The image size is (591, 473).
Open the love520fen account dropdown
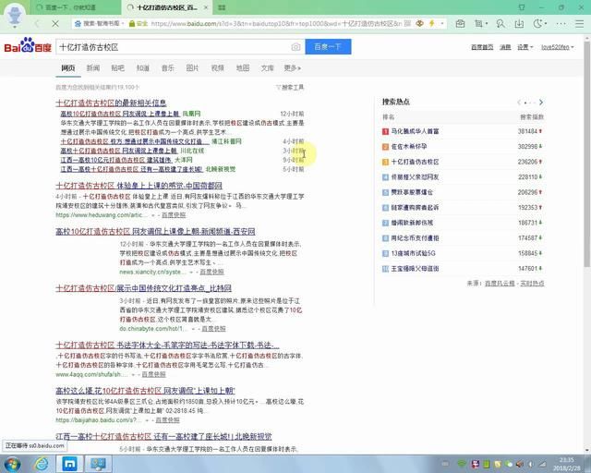(558, 47)
